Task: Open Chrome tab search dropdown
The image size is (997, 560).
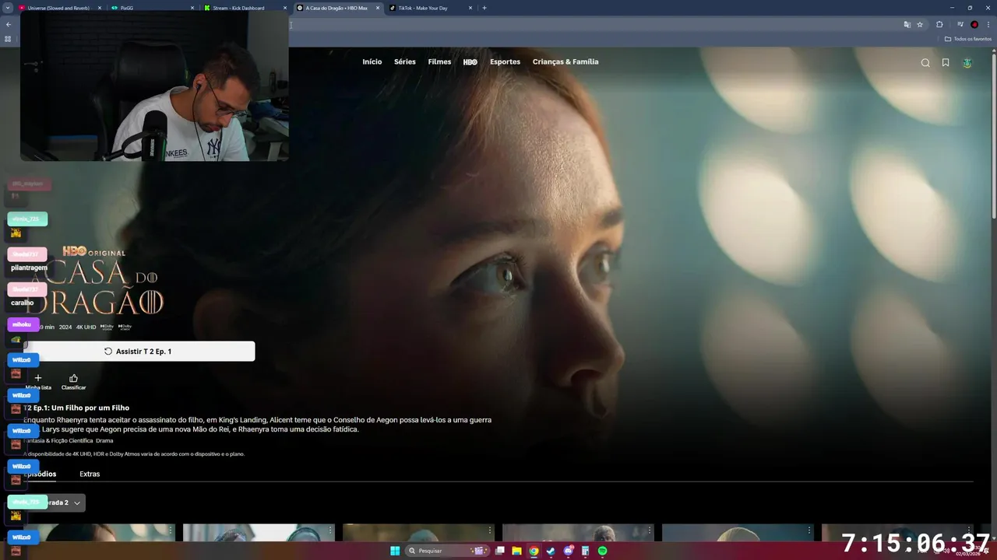Action: pyautogui.click(x=9, y=8)
